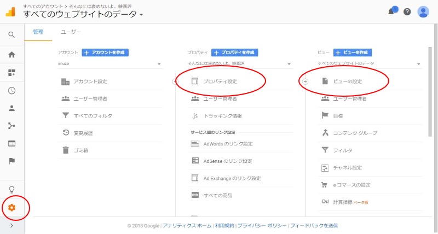Open the view selector dropdown
Screen dimensions: 438x234
369,64
